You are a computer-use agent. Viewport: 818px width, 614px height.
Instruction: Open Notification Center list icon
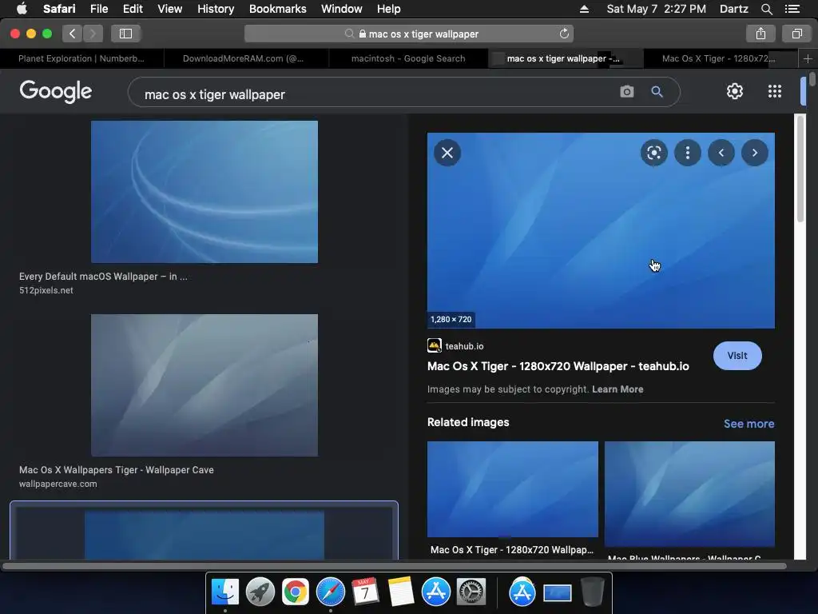pos(792,9)
